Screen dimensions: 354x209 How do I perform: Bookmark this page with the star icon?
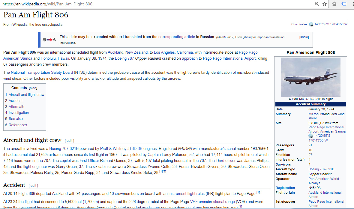(x=325, y=4)
